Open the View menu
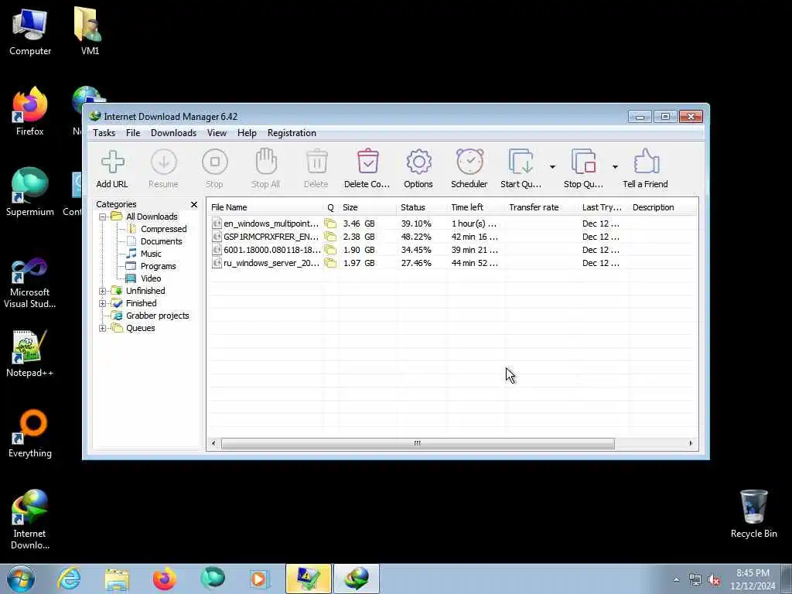Screen dimensions: 792x594 click(x=217, y=133)
